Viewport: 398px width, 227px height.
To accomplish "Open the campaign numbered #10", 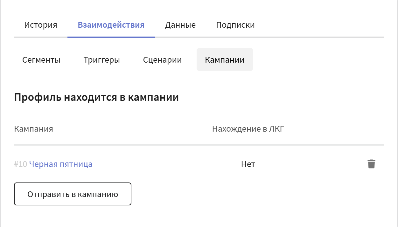I will 61,164.
